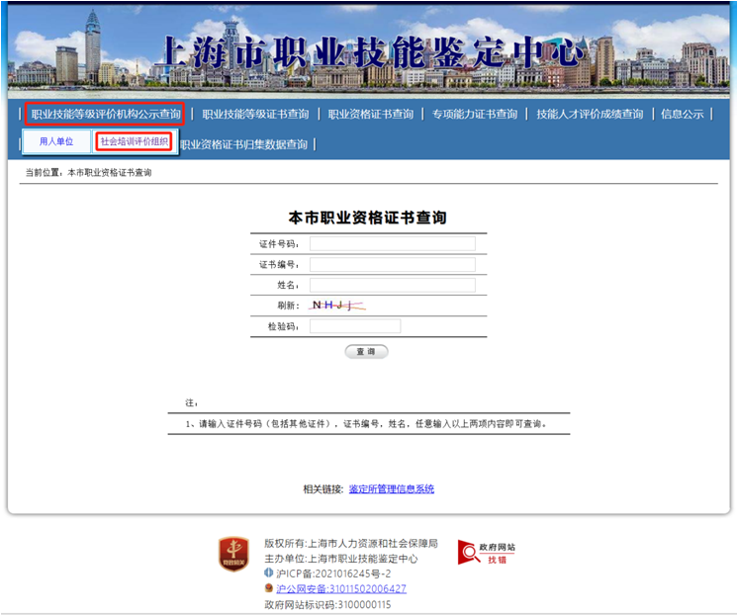This screenshot has width=738, height=616.
Task: Click the 沪公网安备 police badge icon
Action: coord(269,588)
